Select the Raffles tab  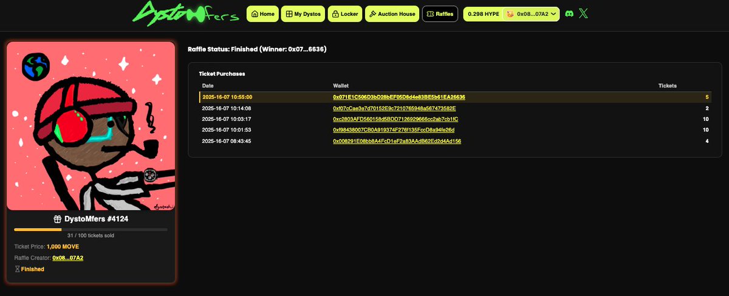coord(440,13)
